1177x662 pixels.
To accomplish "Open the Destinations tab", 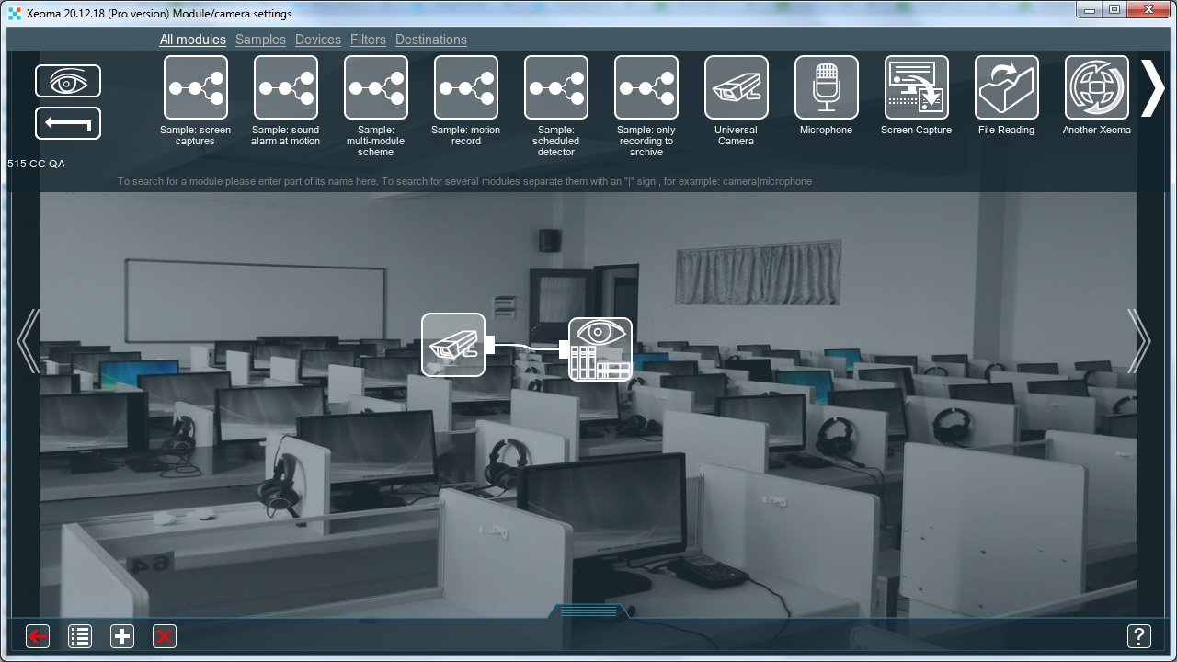I will [430, 40].
